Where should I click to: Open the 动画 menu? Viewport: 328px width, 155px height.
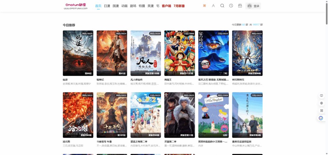point(125,6)
